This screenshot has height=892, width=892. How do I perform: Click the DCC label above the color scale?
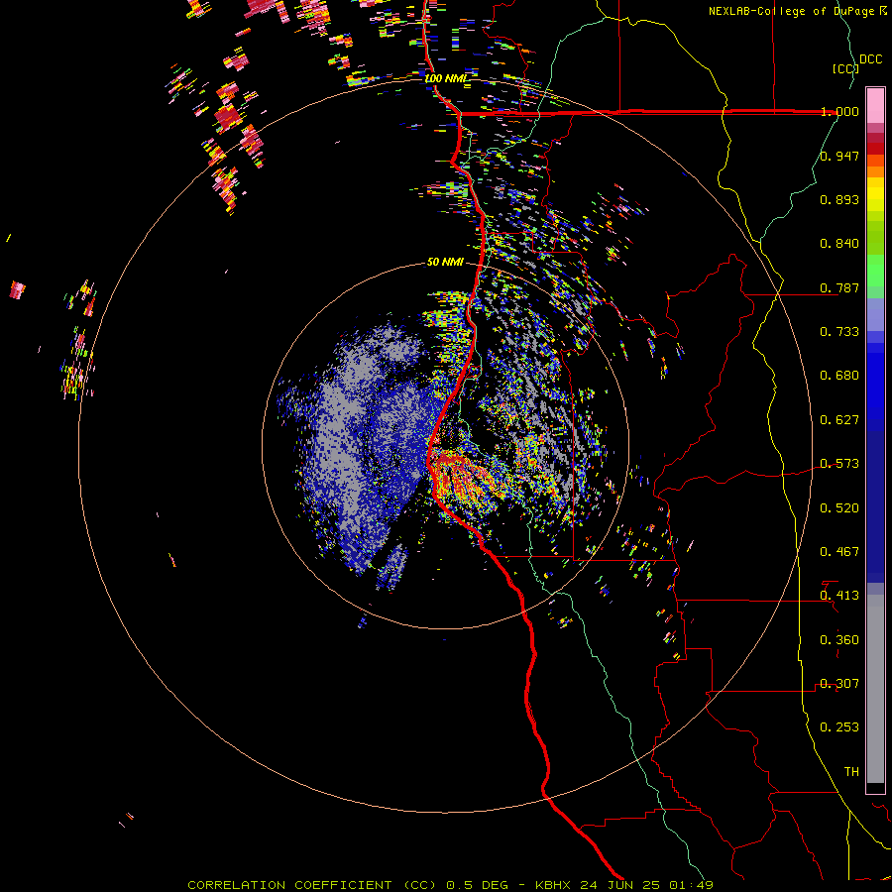[871, 59]
